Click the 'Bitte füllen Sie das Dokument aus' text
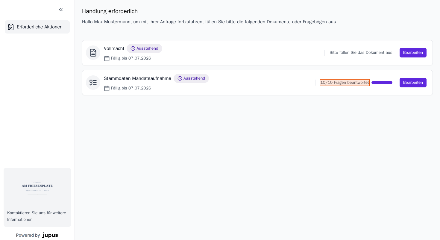This screenshot has width=440, height=240. [x=361, y=53]
